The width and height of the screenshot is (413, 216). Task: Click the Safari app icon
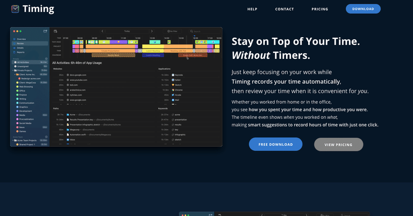173,80
